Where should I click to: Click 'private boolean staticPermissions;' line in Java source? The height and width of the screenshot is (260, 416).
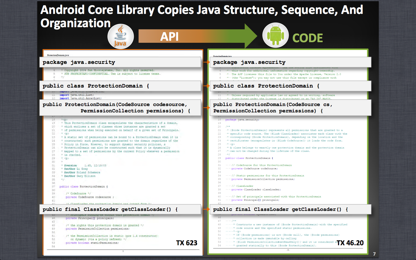[x=92, y=243]
